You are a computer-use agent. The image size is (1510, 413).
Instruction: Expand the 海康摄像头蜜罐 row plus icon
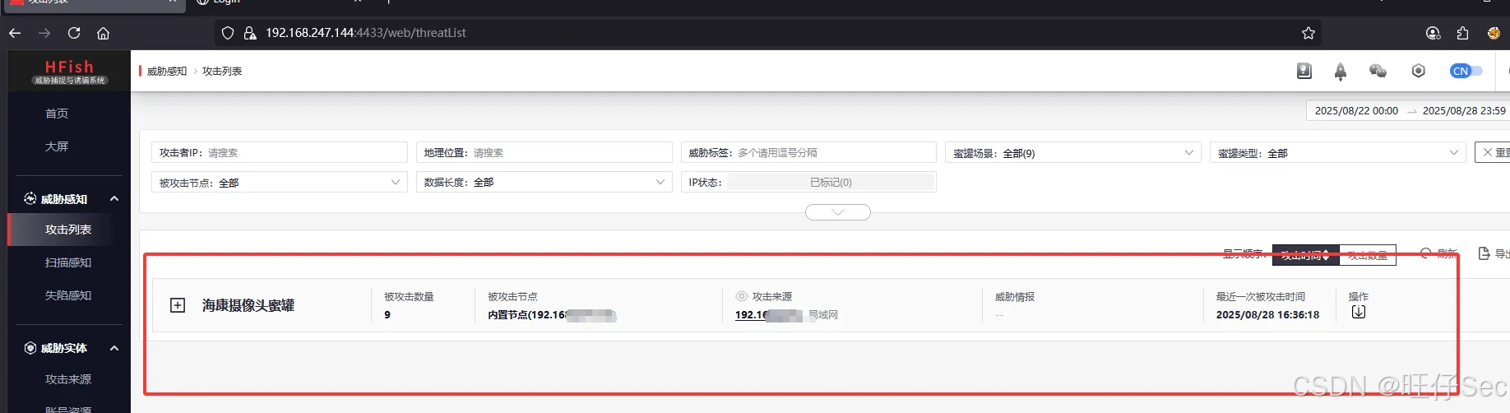point(178,305)
